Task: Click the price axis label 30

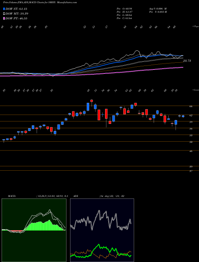Action: [191, 142]
